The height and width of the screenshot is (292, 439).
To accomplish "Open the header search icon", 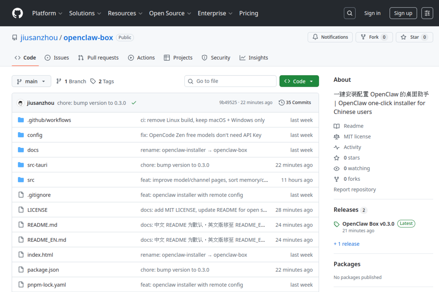I will coord(349,13).
